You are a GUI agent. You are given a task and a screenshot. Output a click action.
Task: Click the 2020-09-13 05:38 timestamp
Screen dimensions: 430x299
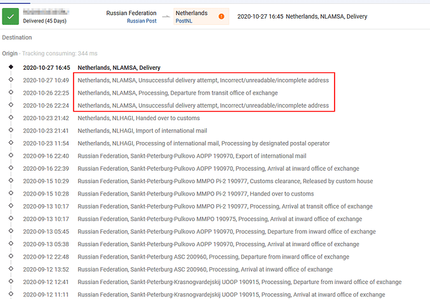(x=45, y=244)
